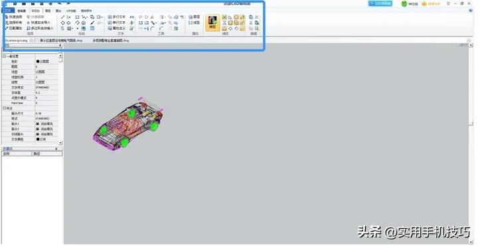Click the 字体高 (Font Height) value field 0.2
Viewport: 478px width, 246px height.
click(46, 93)
